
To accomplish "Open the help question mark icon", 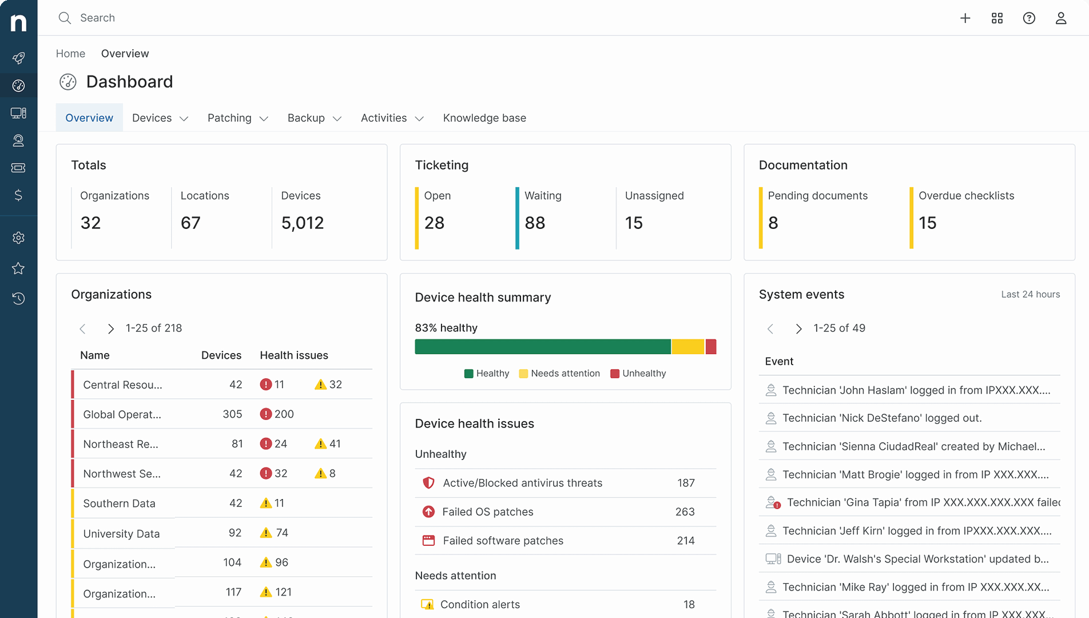I will click(x=1029, y=18).
